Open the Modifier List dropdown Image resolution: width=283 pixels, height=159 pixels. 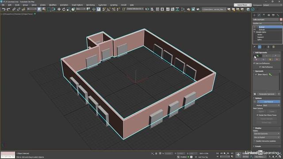point(267,23)
